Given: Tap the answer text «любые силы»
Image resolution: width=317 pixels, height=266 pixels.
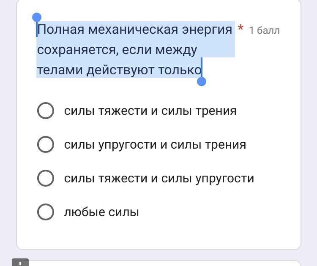Looking at the screenshot, I should [x=101, y=212].
